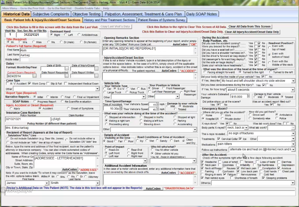
Task: Click the Opening Remarks scrollbar
Action: 195,51
